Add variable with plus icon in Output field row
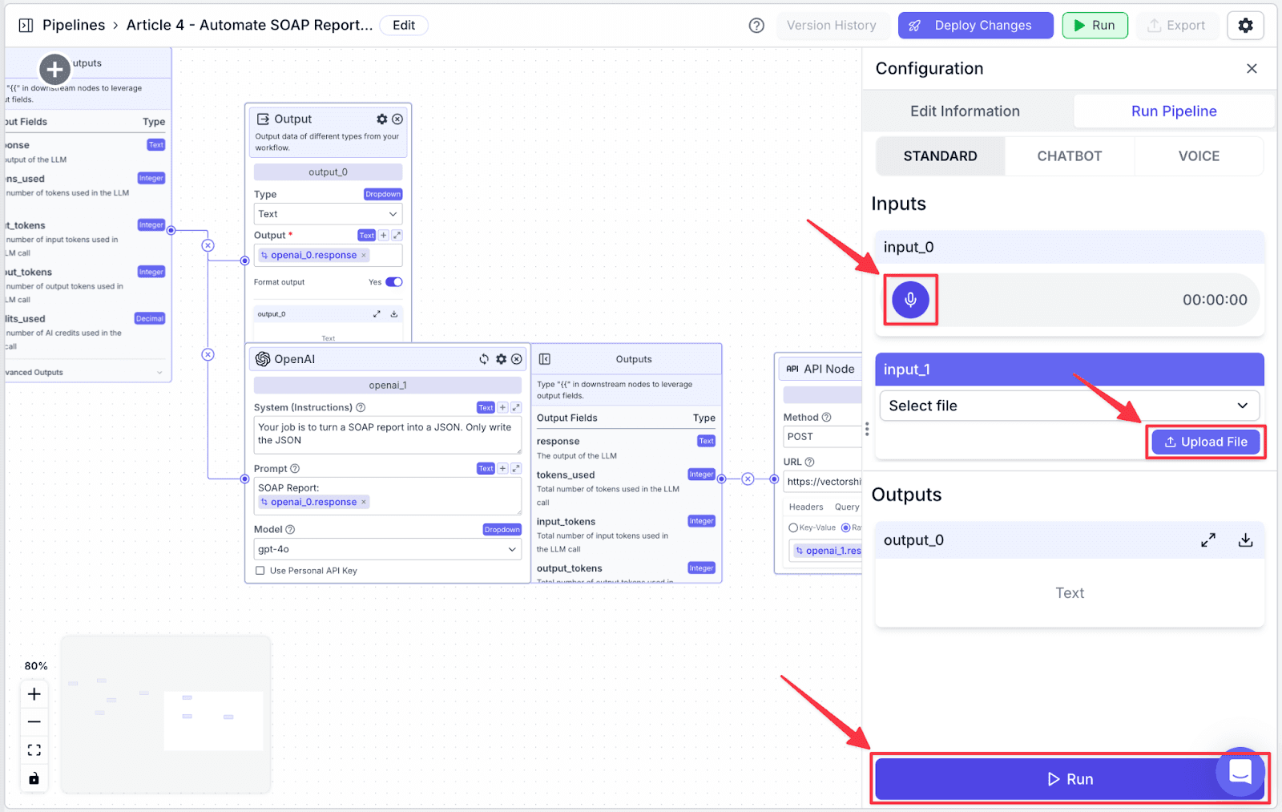1282x812 pixels. [384, 235]
